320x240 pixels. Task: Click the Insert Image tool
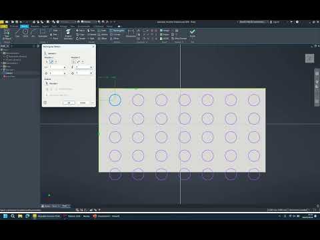pos(165,31)
